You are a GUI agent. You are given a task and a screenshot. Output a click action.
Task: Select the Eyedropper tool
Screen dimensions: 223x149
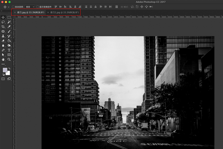tap(9, 27)
